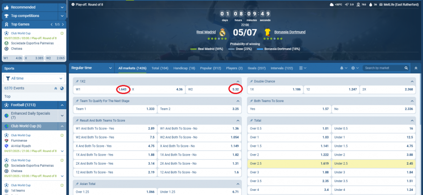Viewport: 423px width, 195px height.
Task: Go to next Top Games card
Action: coord(63,24)
